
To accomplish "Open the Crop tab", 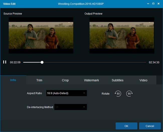I will pos(65,80).
